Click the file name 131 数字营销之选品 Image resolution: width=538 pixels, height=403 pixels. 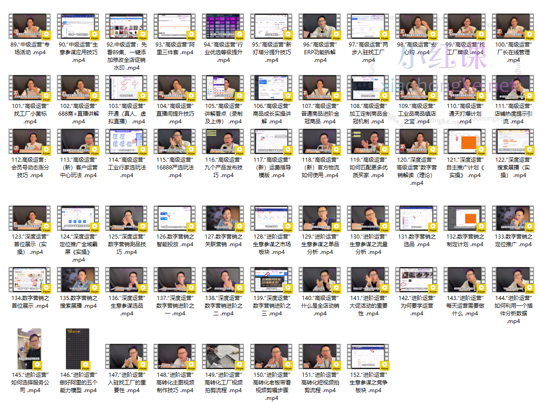coord(416,240)
